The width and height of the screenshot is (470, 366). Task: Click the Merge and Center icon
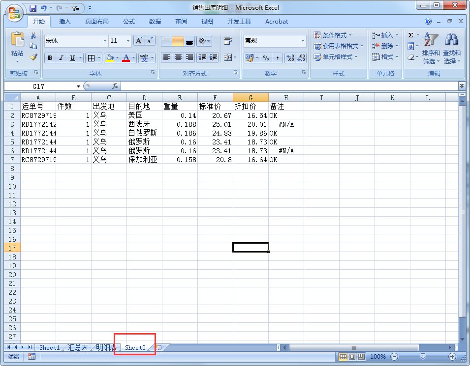click(227, 57)
